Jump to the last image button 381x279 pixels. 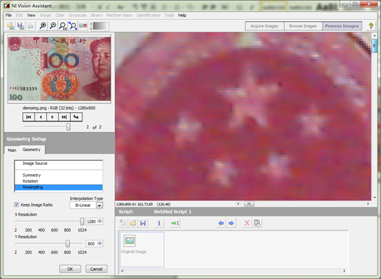tap(64, 117)
